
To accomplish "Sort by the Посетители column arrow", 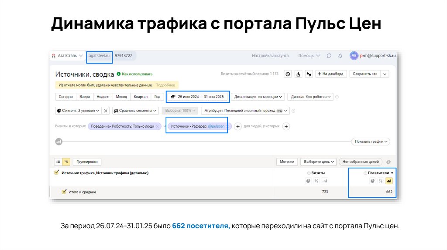I will (392, 173).
